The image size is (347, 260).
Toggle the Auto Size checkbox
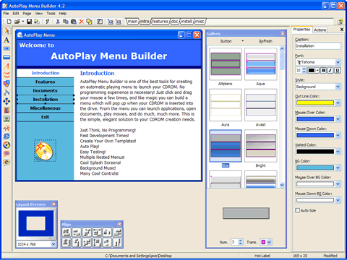298,210
